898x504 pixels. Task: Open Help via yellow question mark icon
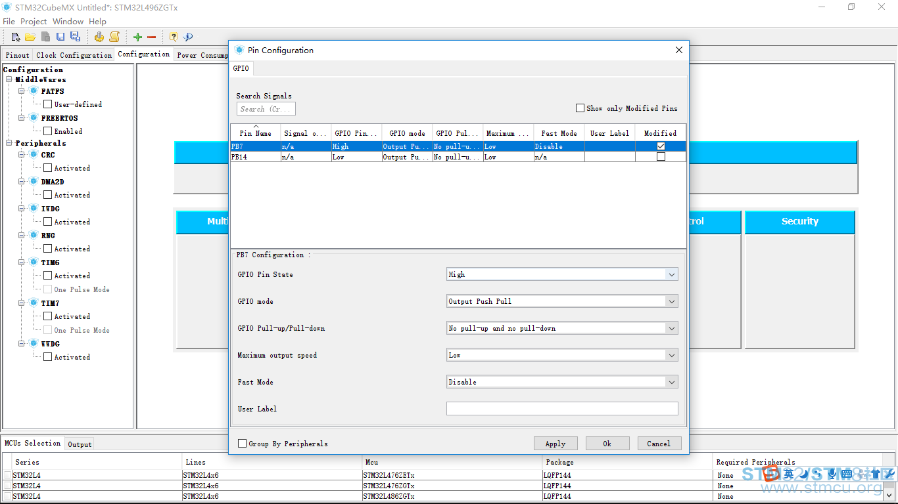pyautogui.click(x=174, y=37)
